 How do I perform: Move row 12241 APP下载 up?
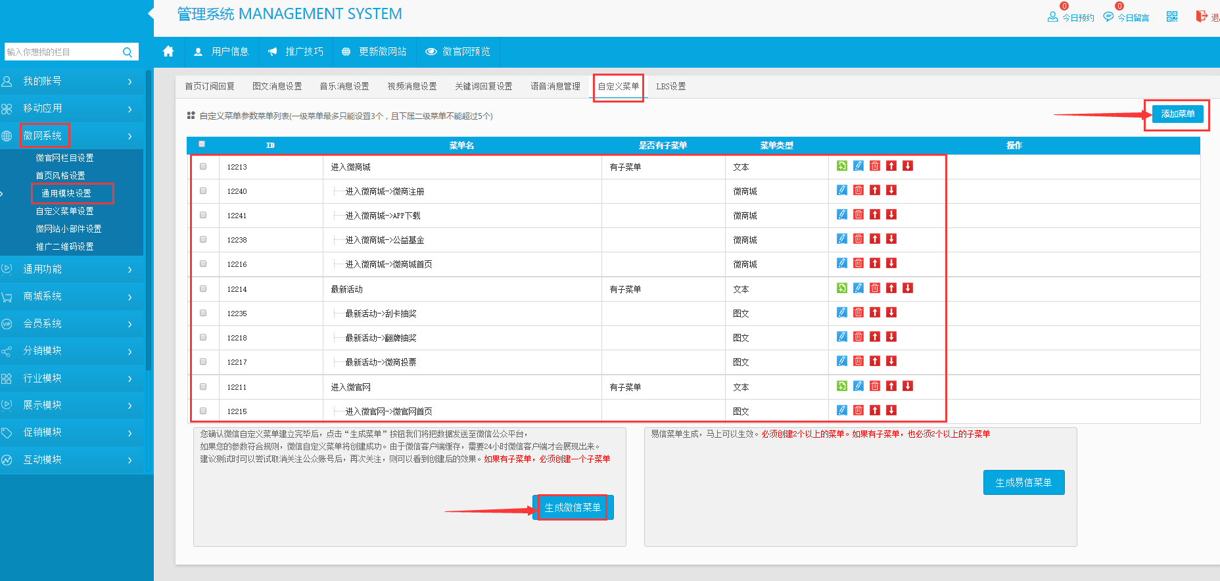875,214
